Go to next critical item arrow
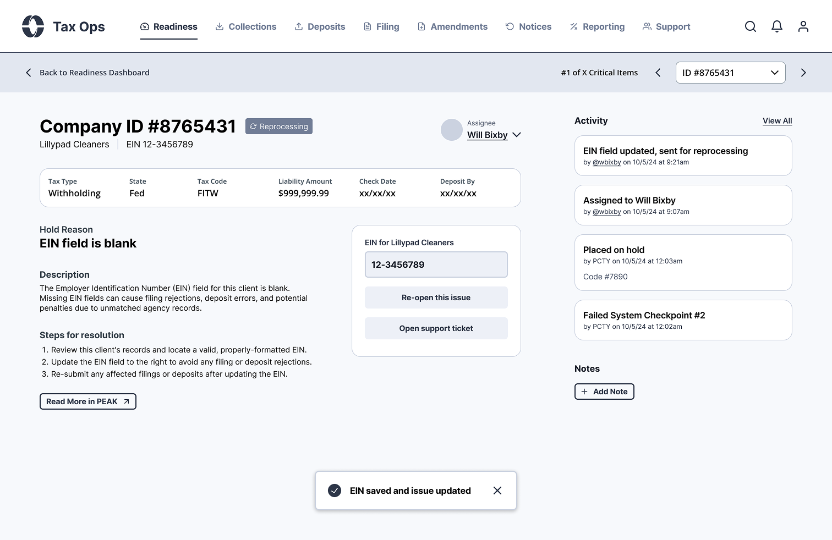Image resolution: width=832 pixels, height=540 pixels. click(x=803, y=73)
